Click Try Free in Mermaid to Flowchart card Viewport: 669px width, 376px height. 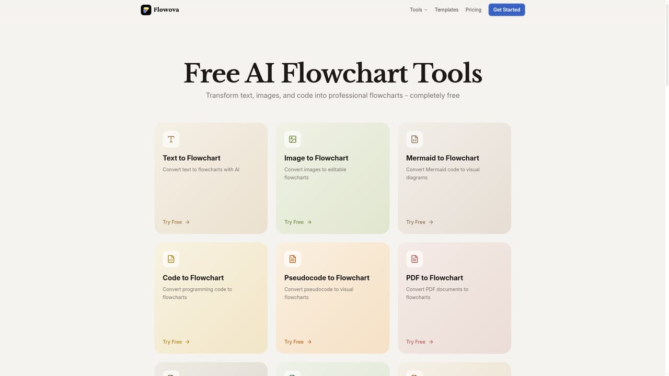pos(420,222)
